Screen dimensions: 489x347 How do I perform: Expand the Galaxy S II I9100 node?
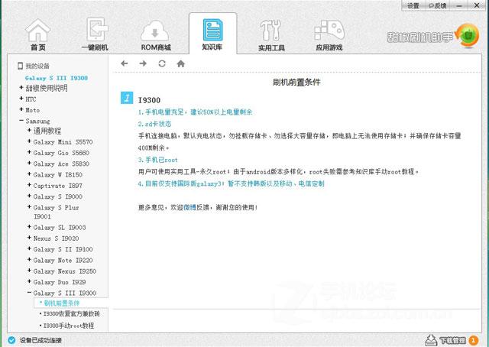(29, 248)
